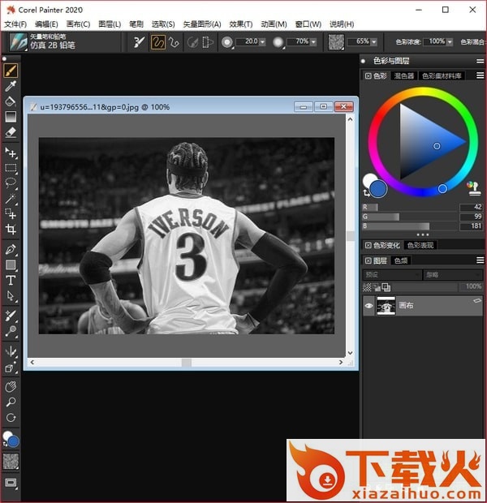Select the Paint Bucket tool
487x503 pixels.
[x=11, y=101]
